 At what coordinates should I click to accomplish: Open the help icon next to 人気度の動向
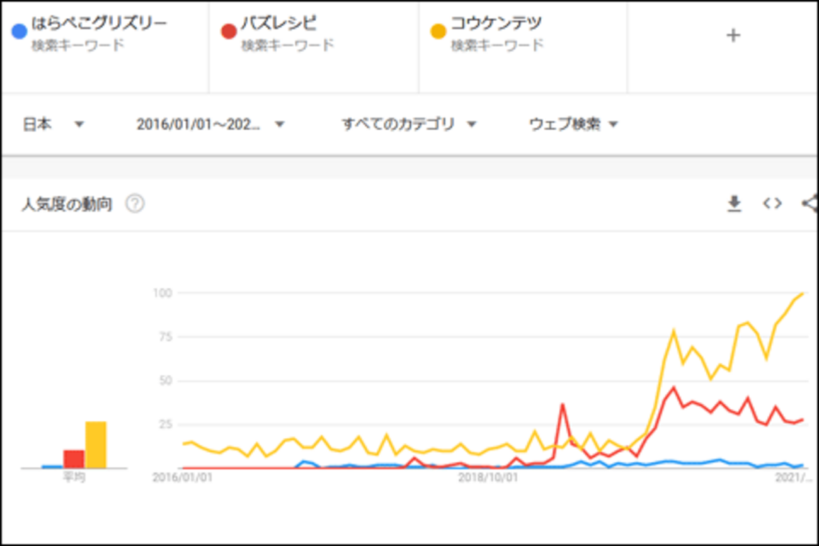[x=135, y=204]
